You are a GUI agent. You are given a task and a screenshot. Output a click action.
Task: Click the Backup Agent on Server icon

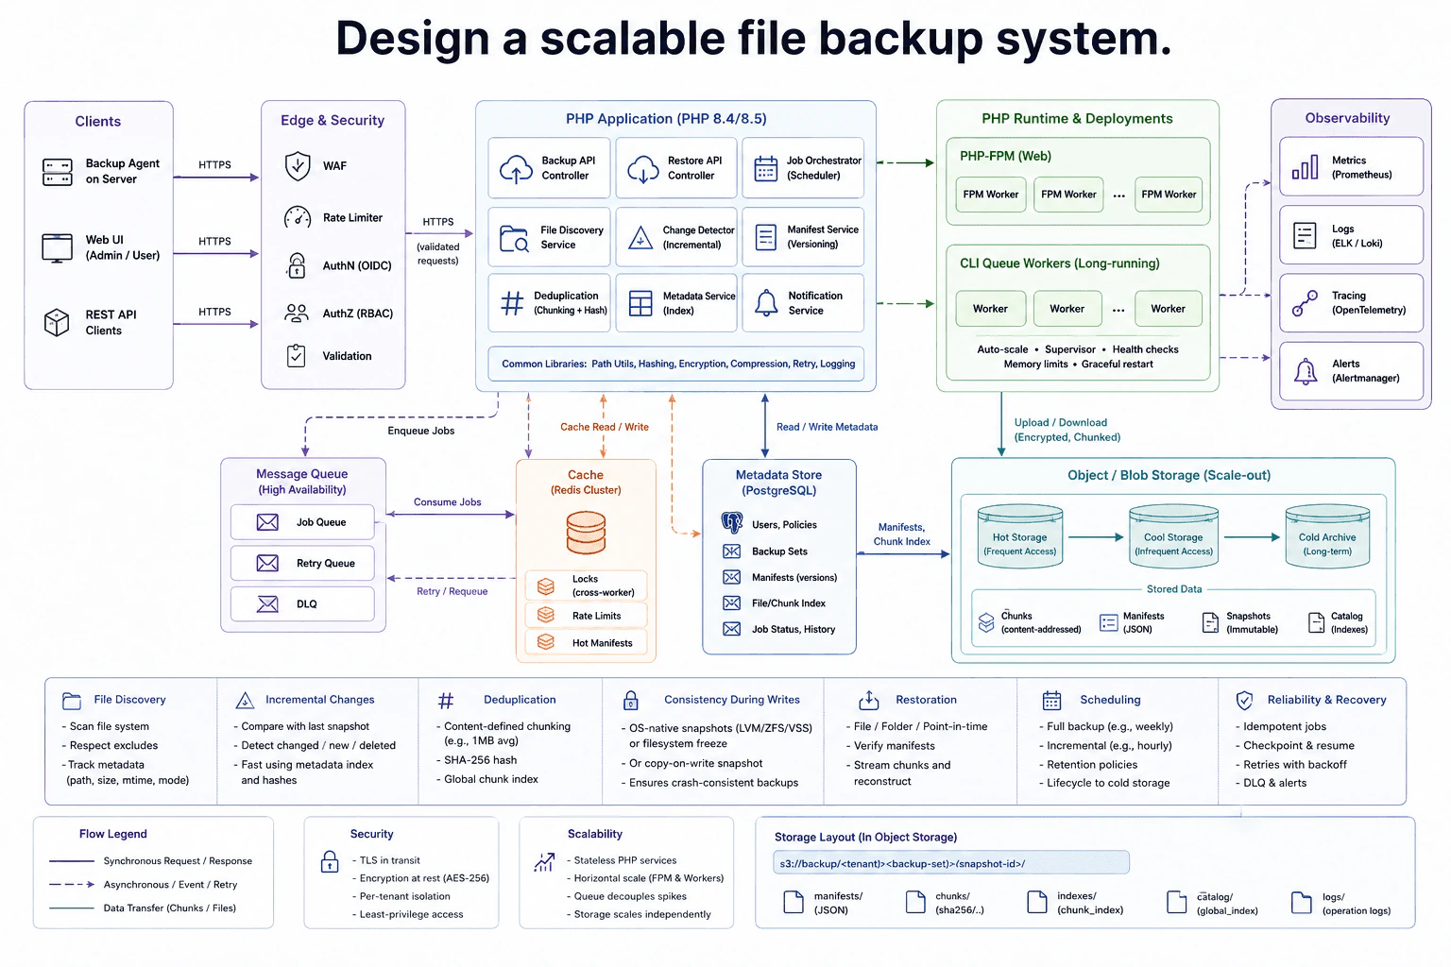58,172
